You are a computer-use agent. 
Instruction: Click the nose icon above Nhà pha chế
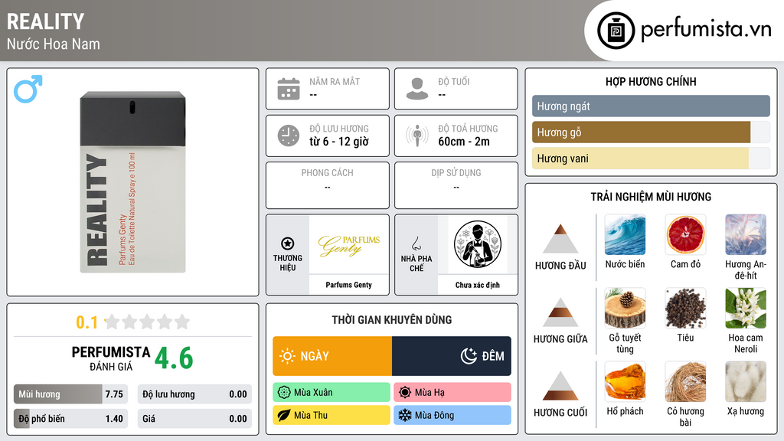(x=416, y=243)
